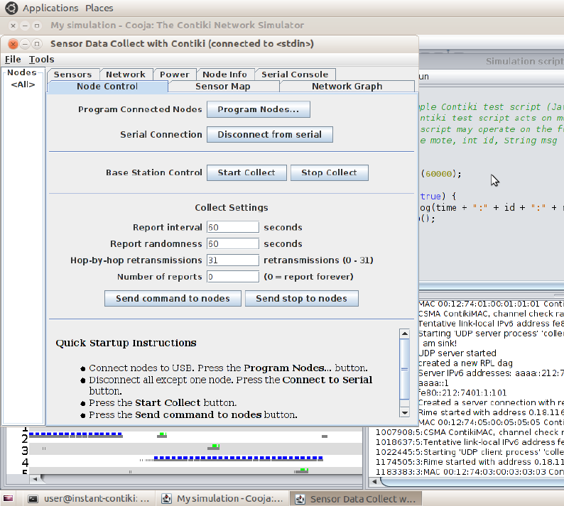Open the Places menu in top panel

click(x=99, y=8)
